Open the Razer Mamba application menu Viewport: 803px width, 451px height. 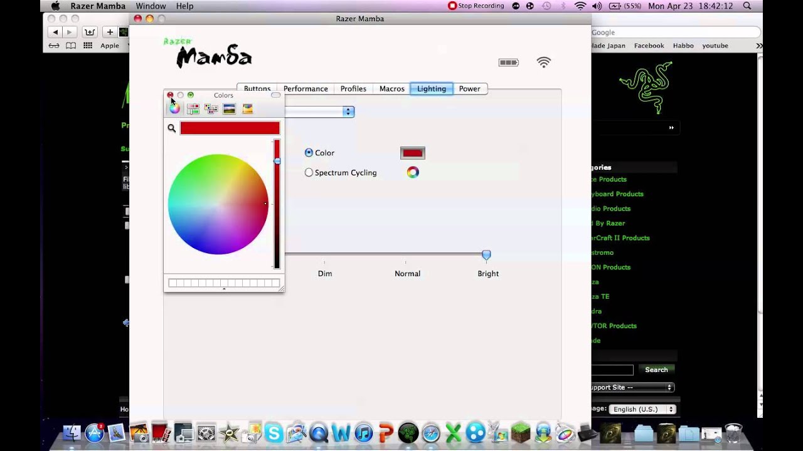coord(98,6)
